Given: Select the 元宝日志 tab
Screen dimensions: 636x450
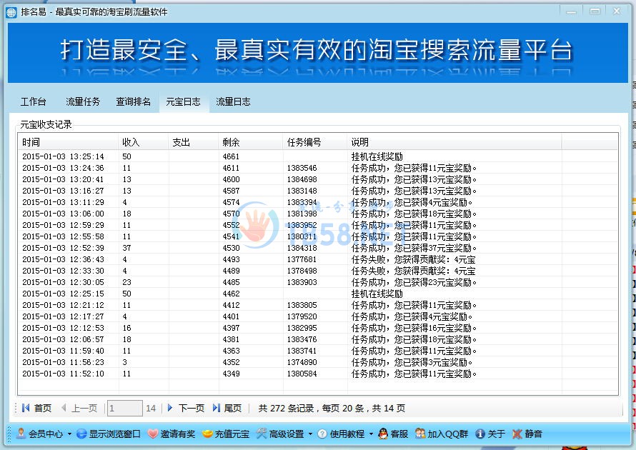Looking at the screenshot, I should pos(184,101).
